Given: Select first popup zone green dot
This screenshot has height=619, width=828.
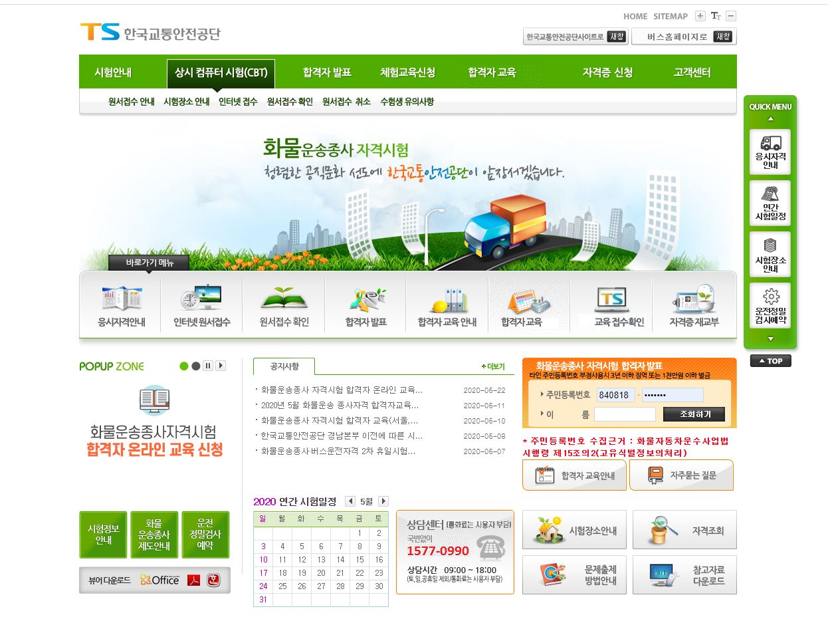Looking at the screenshot, I should (184, 366).
